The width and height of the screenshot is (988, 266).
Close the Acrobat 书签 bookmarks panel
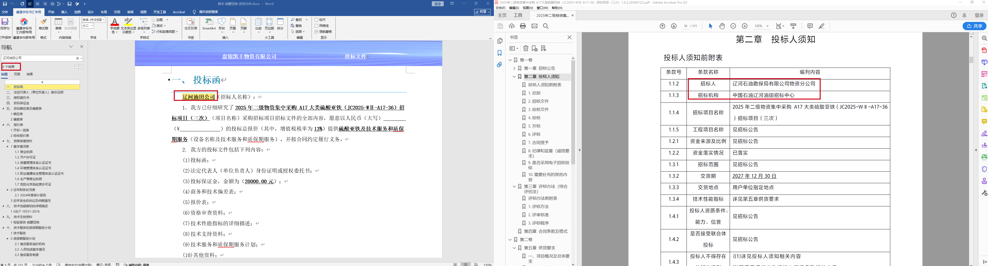pyautogui.click(x=569, y=37)
